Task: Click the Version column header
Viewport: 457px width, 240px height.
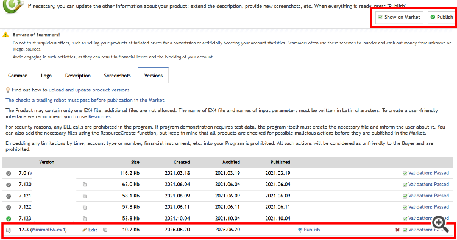Action: coord(47,162)
